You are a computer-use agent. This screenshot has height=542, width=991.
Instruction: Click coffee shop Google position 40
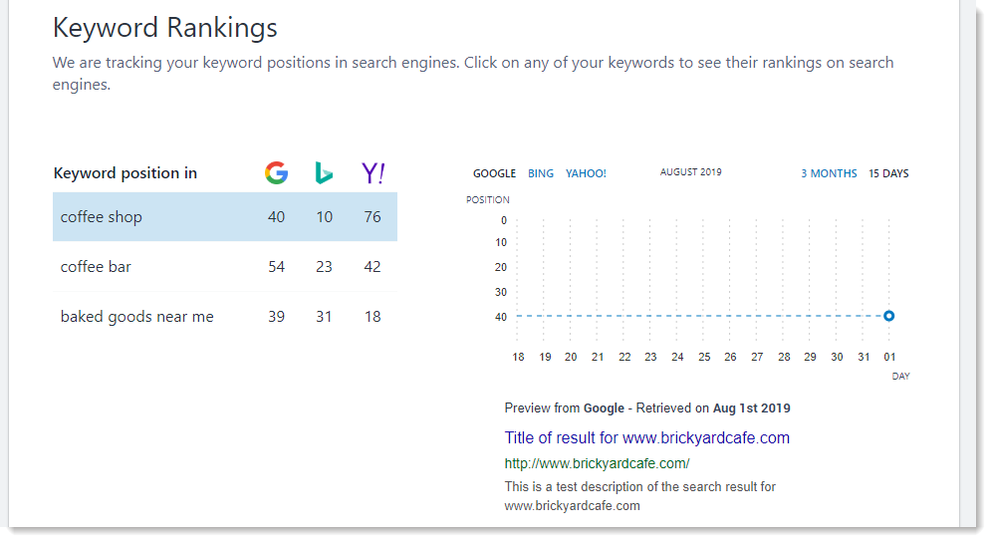pyautogui.click(x=276, y=217)
